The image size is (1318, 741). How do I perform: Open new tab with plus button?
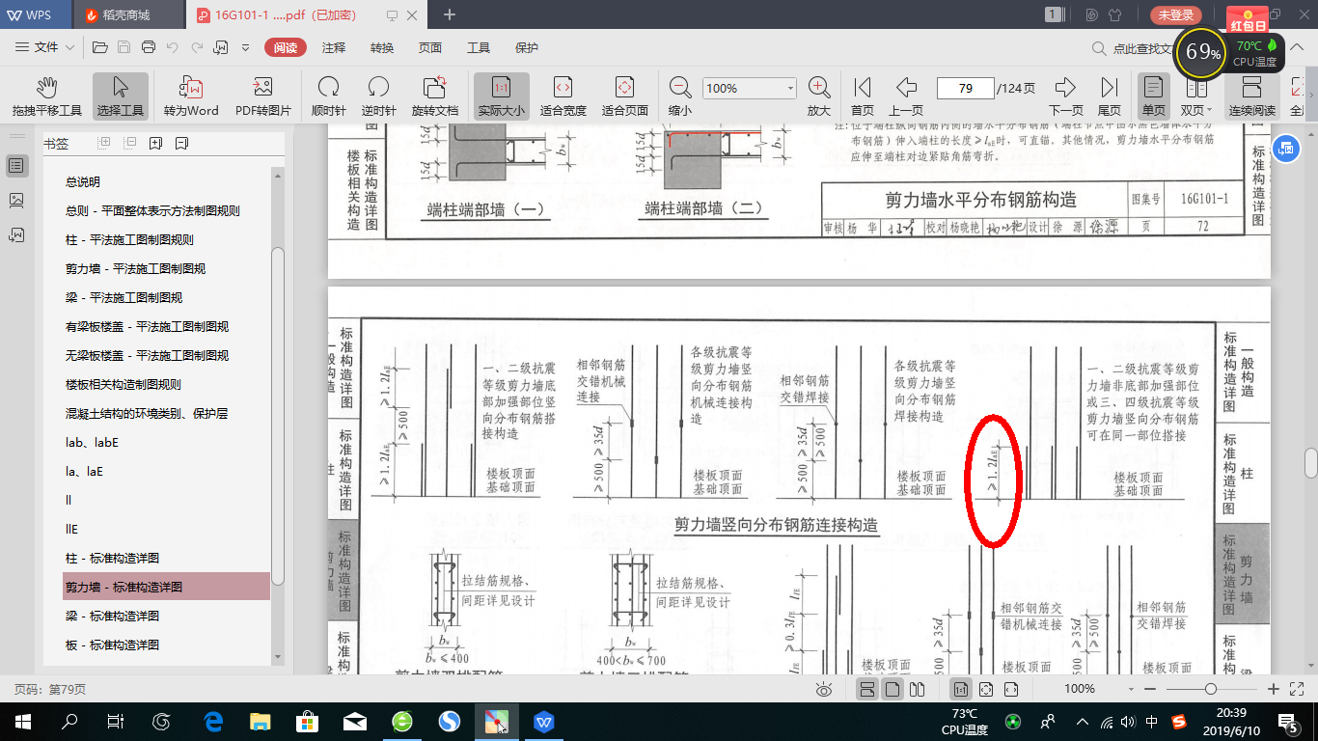tap(450, 14)
